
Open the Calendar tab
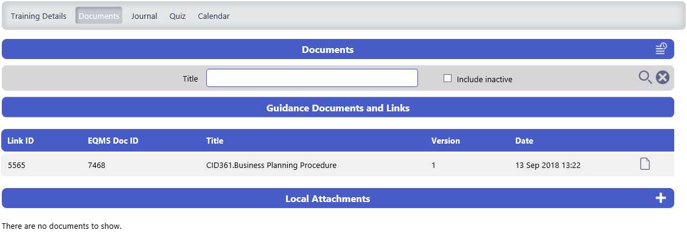click(214, 16)
